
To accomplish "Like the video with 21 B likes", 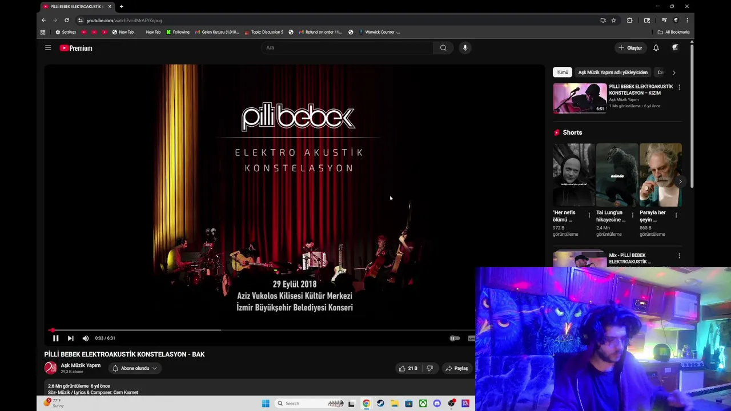I will pos(408,368).
